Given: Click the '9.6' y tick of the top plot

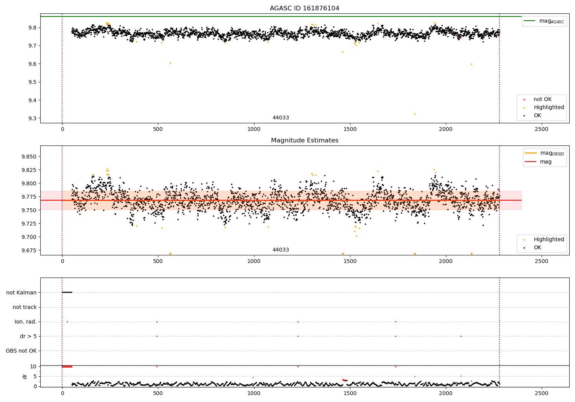Looking at the screenshot, I should click(32, 64).
